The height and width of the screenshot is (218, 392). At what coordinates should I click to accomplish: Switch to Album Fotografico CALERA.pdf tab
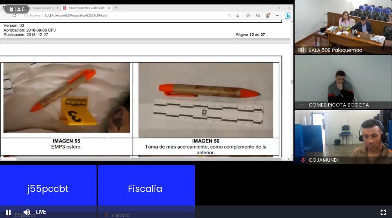click(85, 8)
